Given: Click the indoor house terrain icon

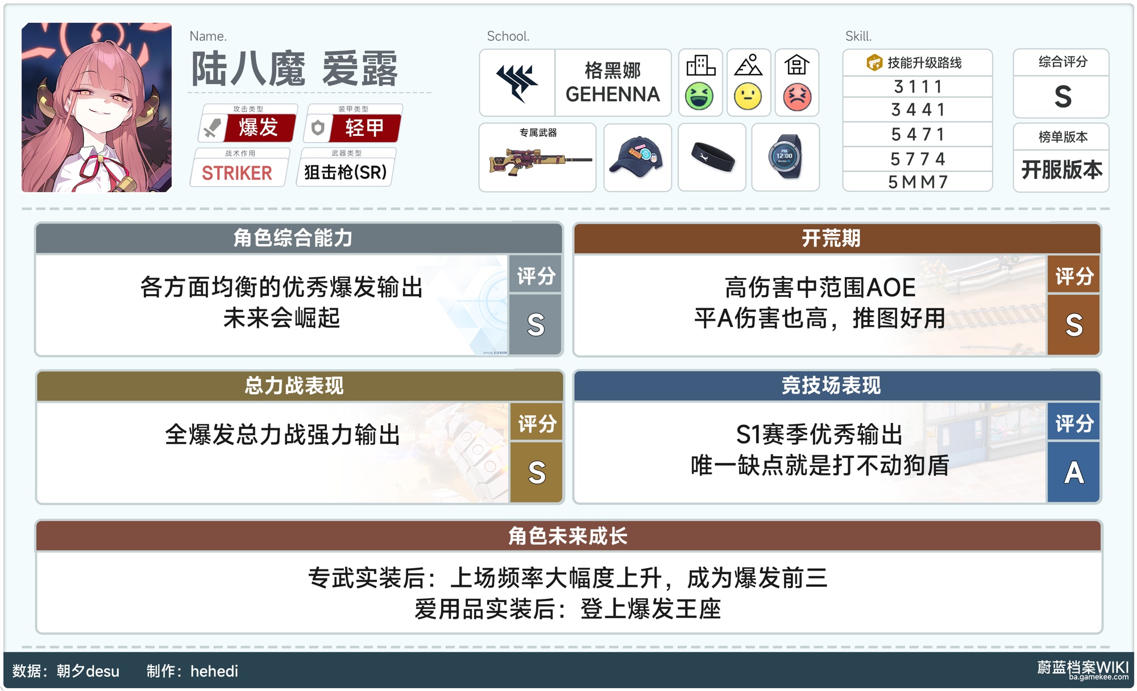Looking at the screenshot, I should click(796, 66).
